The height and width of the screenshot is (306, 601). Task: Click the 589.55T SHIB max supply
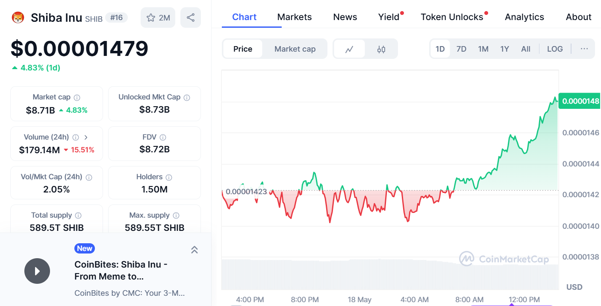[154, 227]
